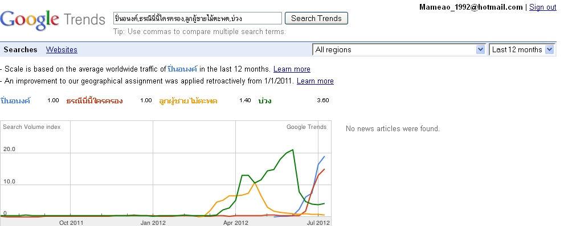Image resolution: width=564 pixels, height=226 pixels.
Task: Open the Websites tab link
Action: coord(62,49)
